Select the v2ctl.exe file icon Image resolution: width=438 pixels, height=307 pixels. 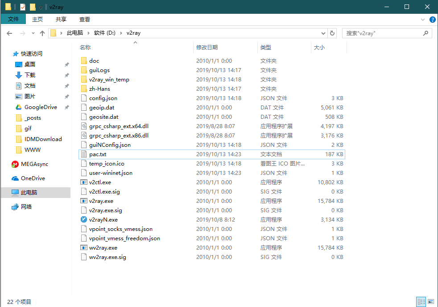83,182
